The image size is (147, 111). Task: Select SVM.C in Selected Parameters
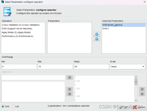coord(124,29)
